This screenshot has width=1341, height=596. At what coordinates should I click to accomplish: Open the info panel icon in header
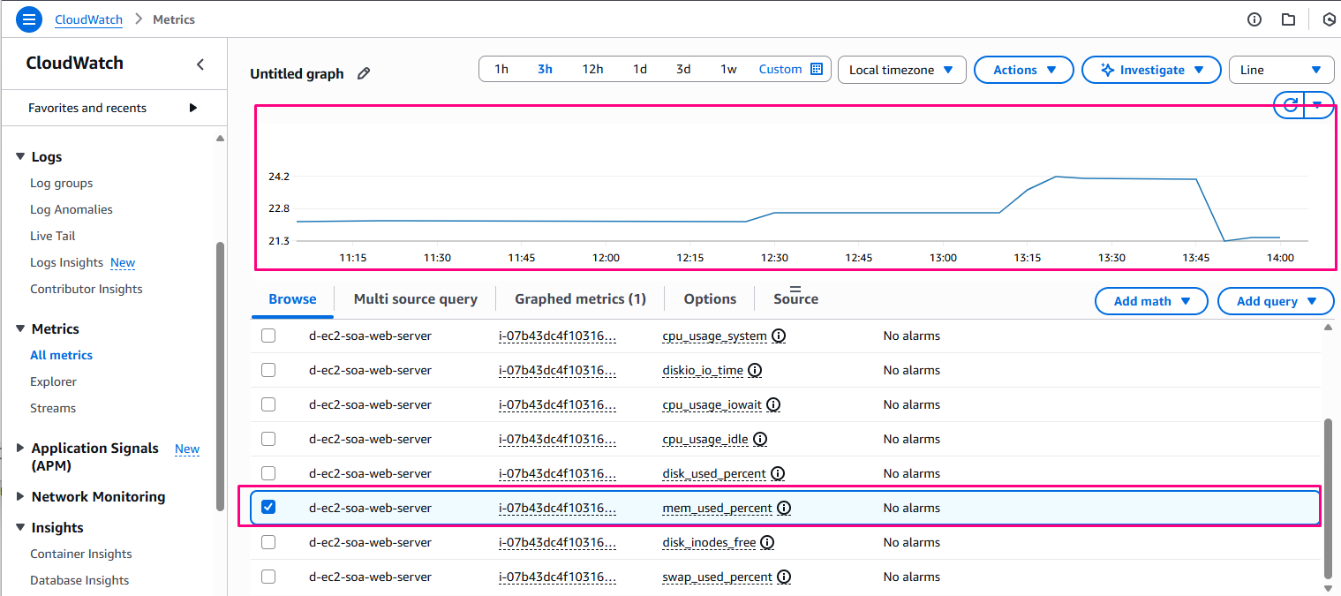(1254, 19)
